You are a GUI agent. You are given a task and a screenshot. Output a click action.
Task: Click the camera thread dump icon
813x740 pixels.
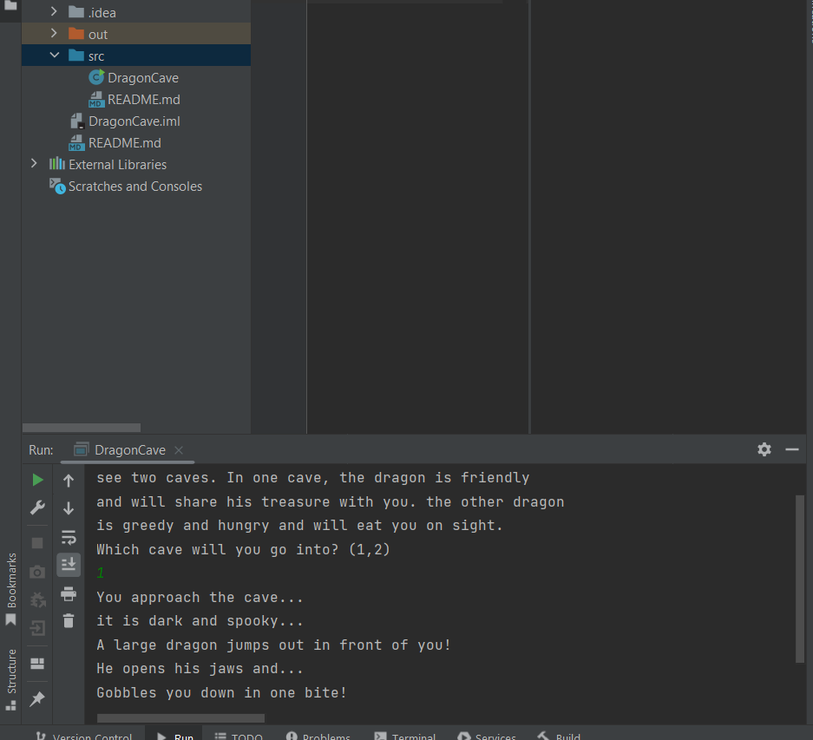click(37, 572)
